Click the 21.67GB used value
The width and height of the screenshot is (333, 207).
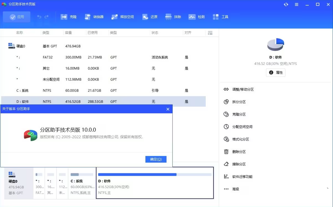(94, 90)
